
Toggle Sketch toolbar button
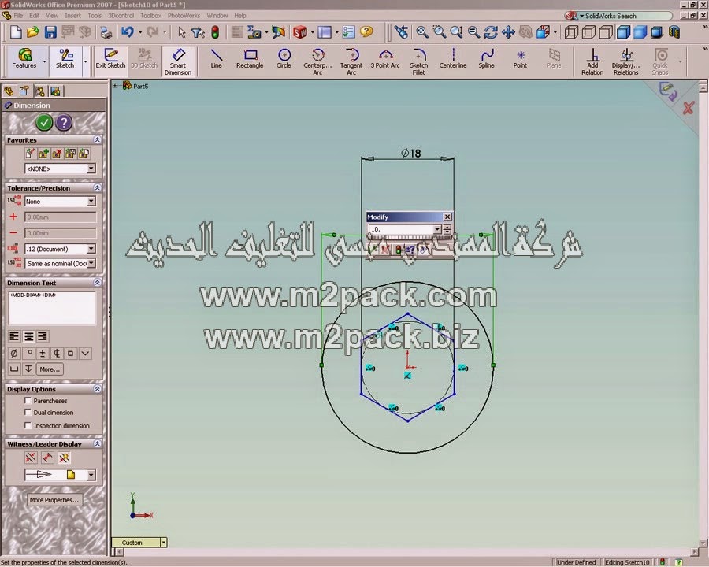pyautogui.click(x=65, y=59)
